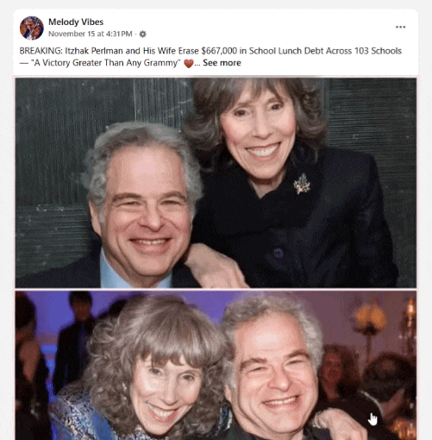Click the woman's face in the top photo
Image resolution: width=432 pixels, height=440 pixels.
(x=257, y=132)
